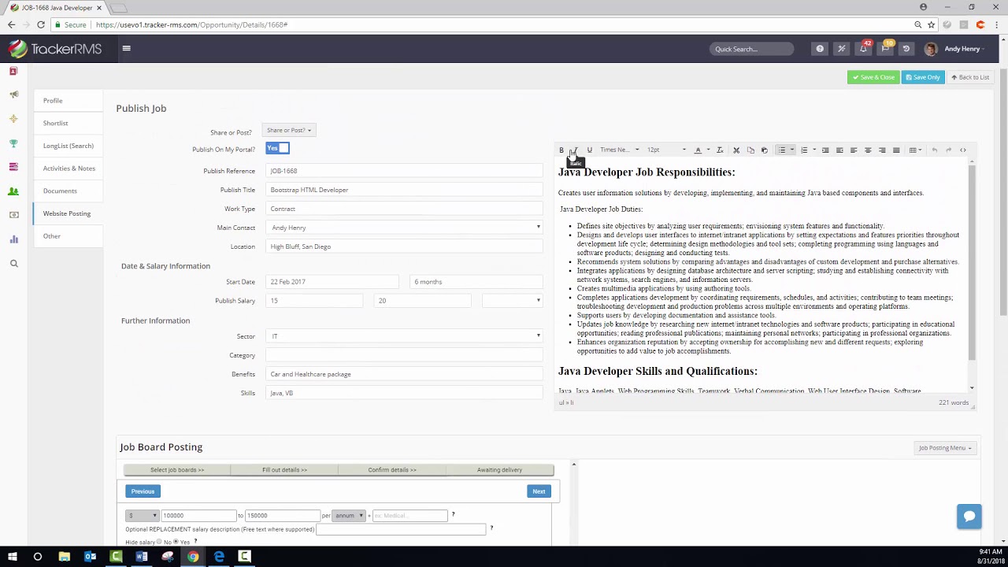
Task: Open source code view in editor
Action: [962, 150]
